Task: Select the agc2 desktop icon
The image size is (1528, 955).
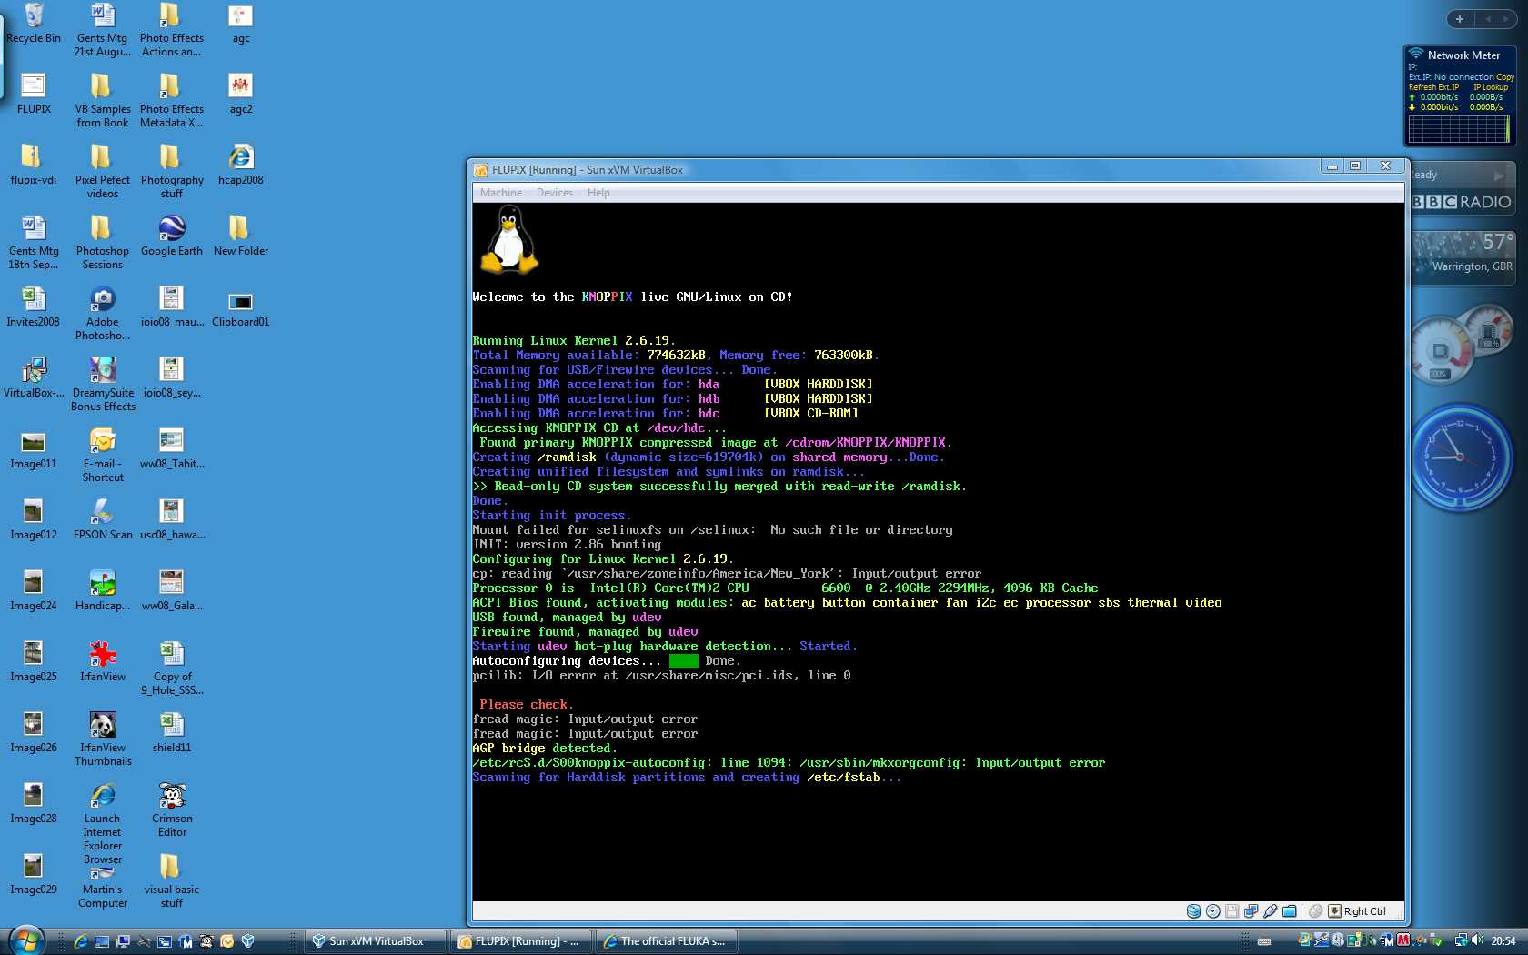Action: point(241,94)
